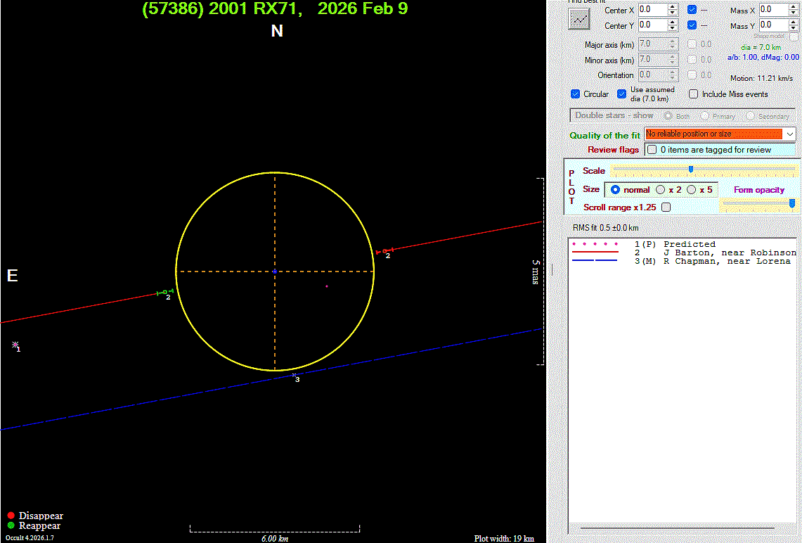Enable Include Miss events
The image size is (802, 543).
[693, 94]
